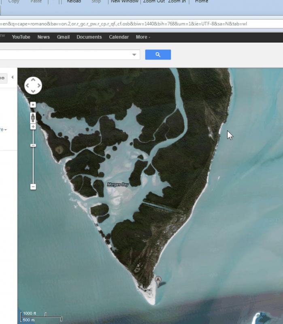Click the zoom slider handle
Screen dimensions: 283x324
[x=33, y=145]
